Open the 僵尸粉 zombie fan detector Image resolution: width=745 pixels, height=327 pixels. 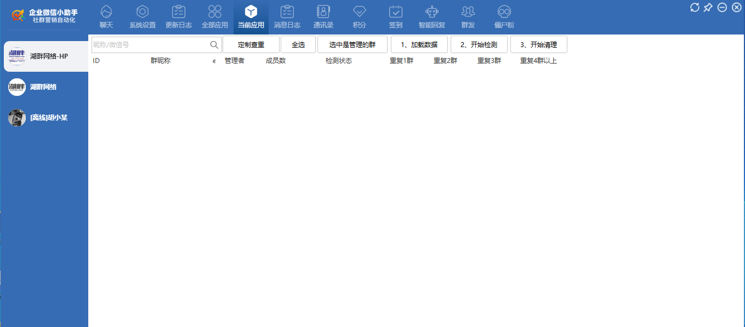504,16
